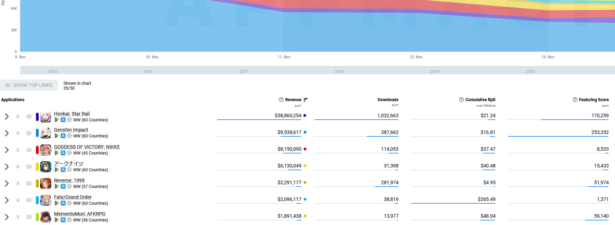Click the Fate/Grand Order app thumbnail
Screen dimensions: 615x225
coord(46,200)
